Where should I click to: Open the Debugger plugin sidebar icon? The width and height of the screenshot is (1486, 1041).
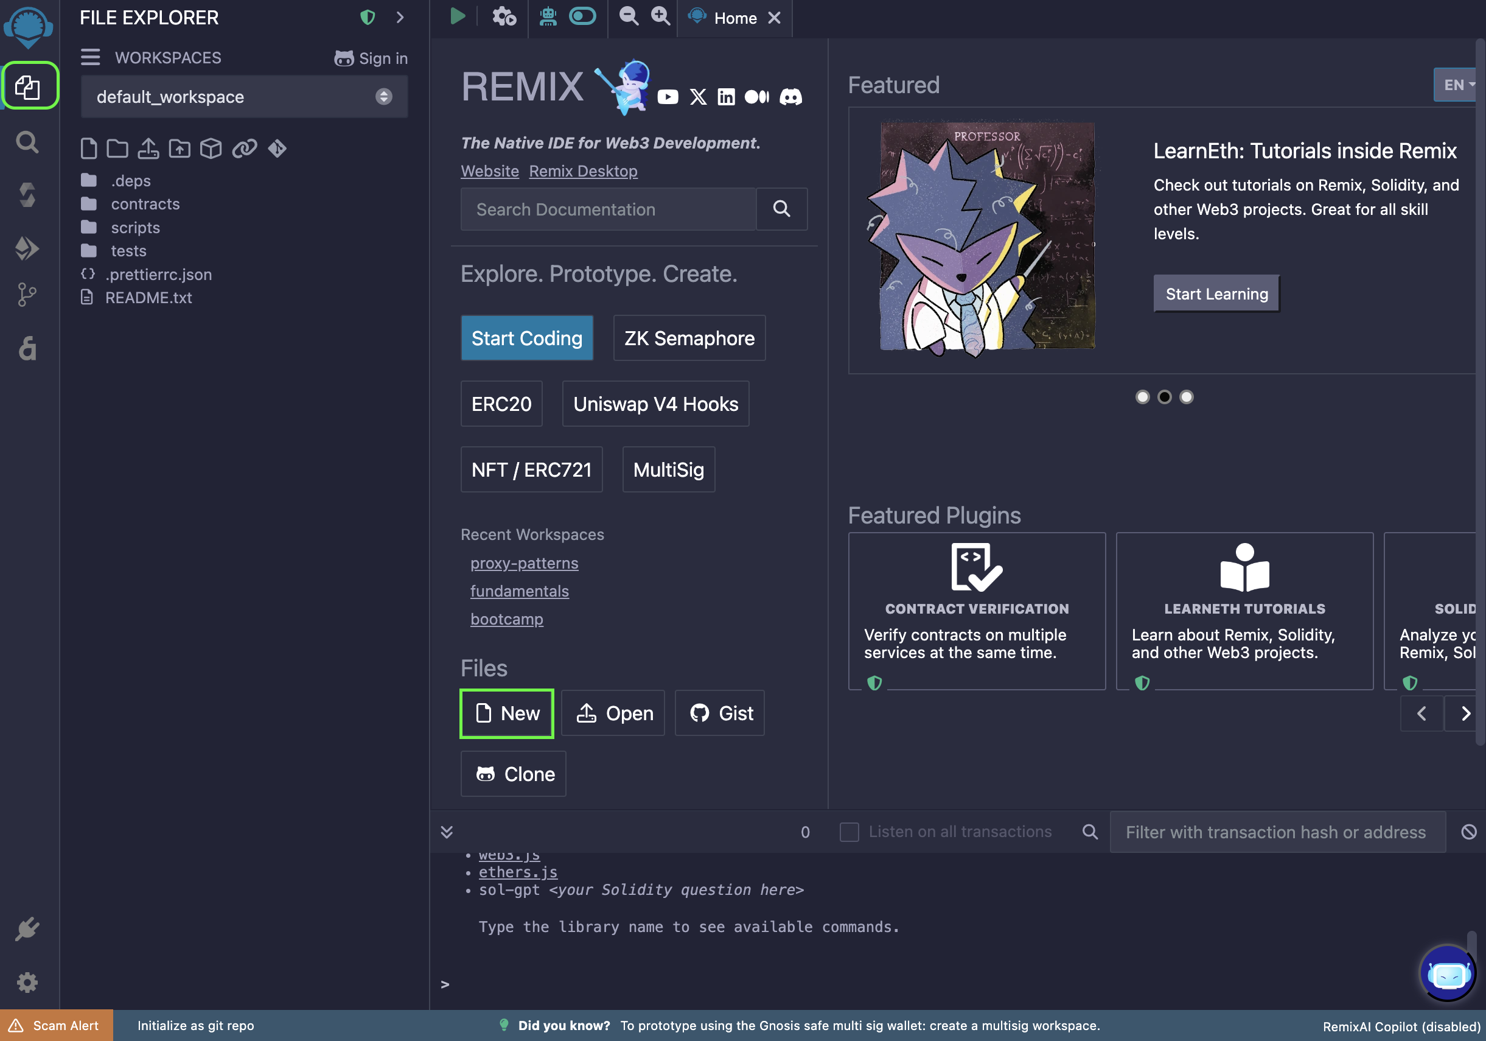tap(27, 349)
